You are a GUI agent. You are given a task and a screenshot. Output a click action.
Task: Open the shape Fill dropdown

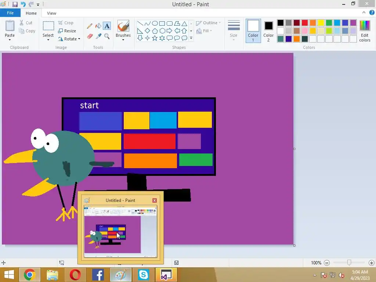pos(204,31)
